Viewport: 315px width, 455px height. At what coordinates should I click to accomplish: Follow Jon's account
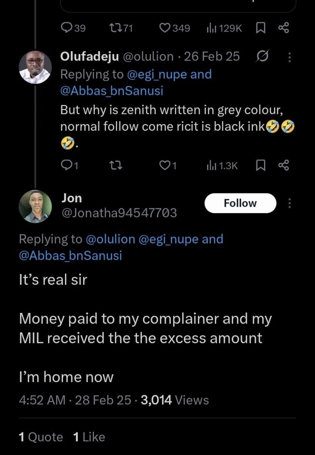[x=240, y=203]
